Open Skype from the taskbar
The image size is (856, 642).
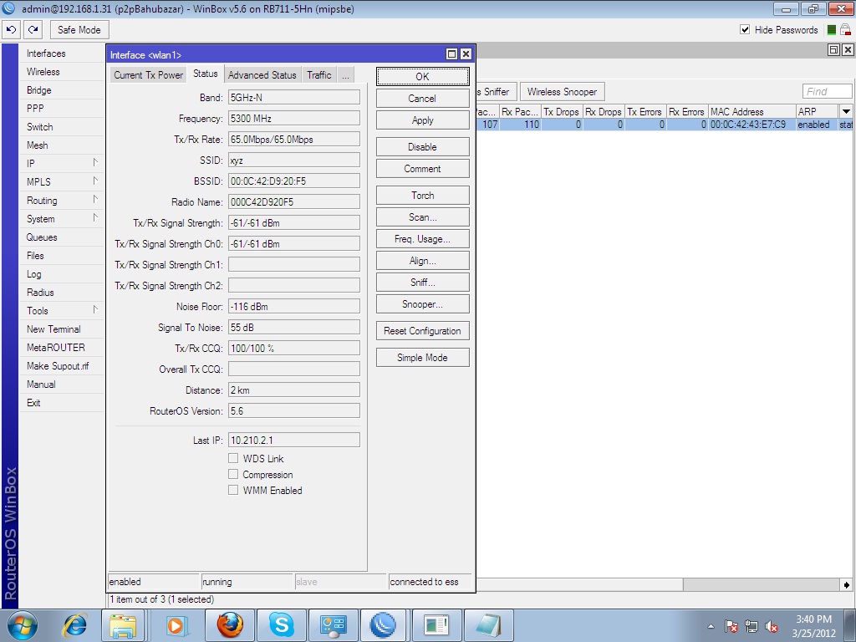[x=282, y=624]
